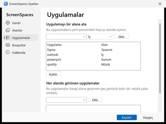The height and width of the screenshot is (124, 166).
Task: Click the Uygulama column header
Action: pyautogui.click(x=73, y=45)
